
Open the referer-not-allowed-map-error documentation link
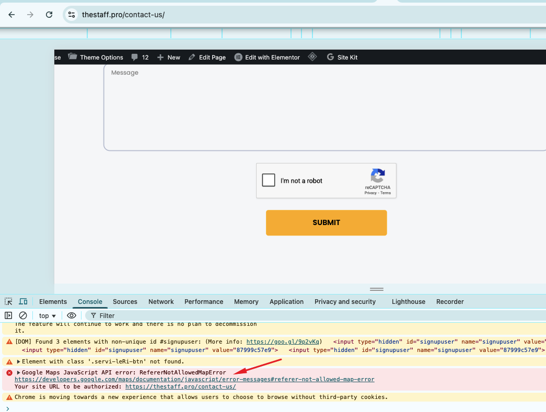(194, 379)
